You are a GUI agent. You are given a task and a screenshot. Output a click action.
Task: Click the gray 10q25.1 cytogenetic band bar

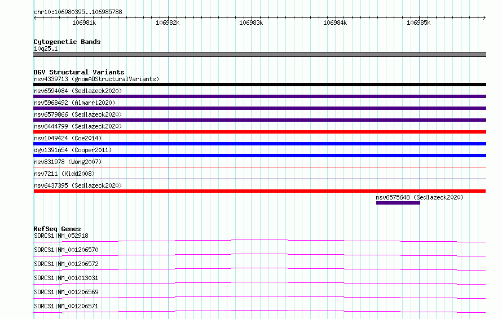pos(259,55)
